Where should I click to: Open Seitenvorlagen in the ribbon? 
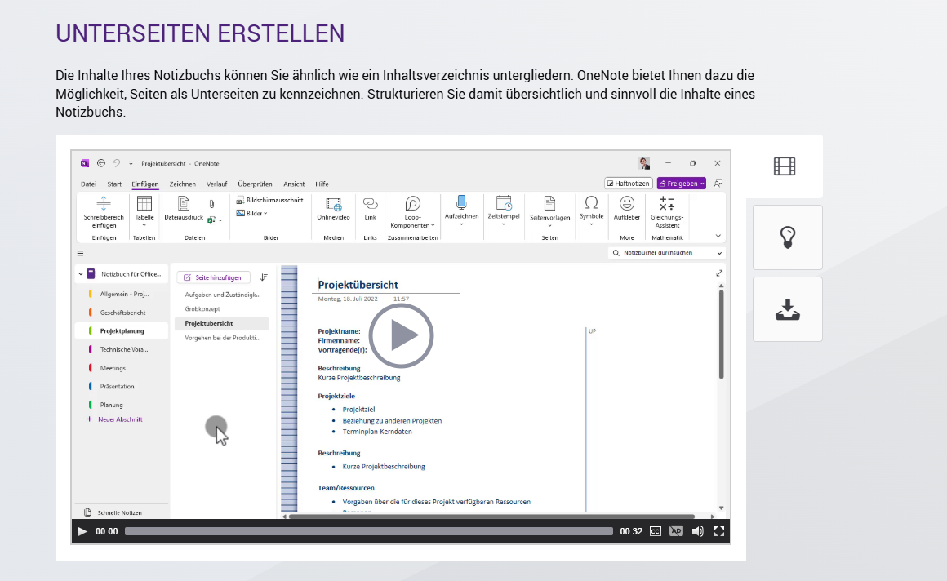click(x=549, y=211)
